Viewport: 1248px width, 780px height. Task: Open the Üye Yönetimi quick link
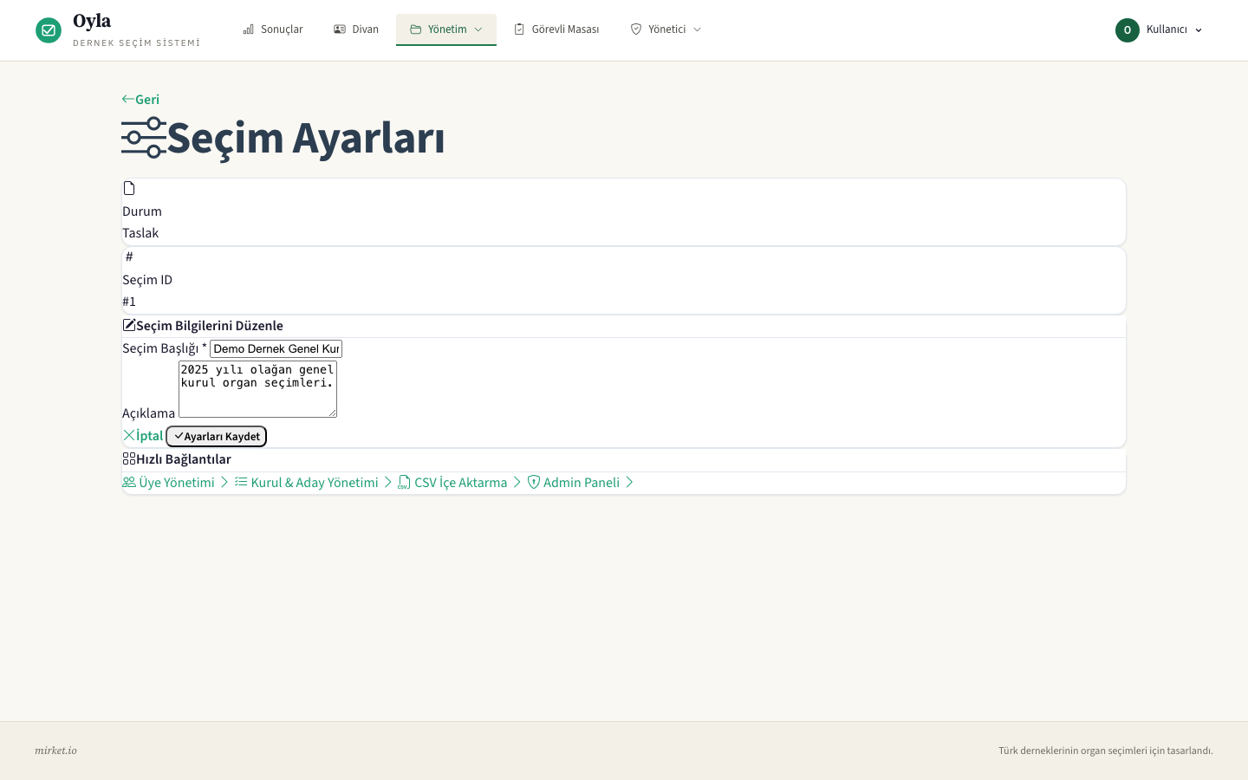(x=176, y=482)
